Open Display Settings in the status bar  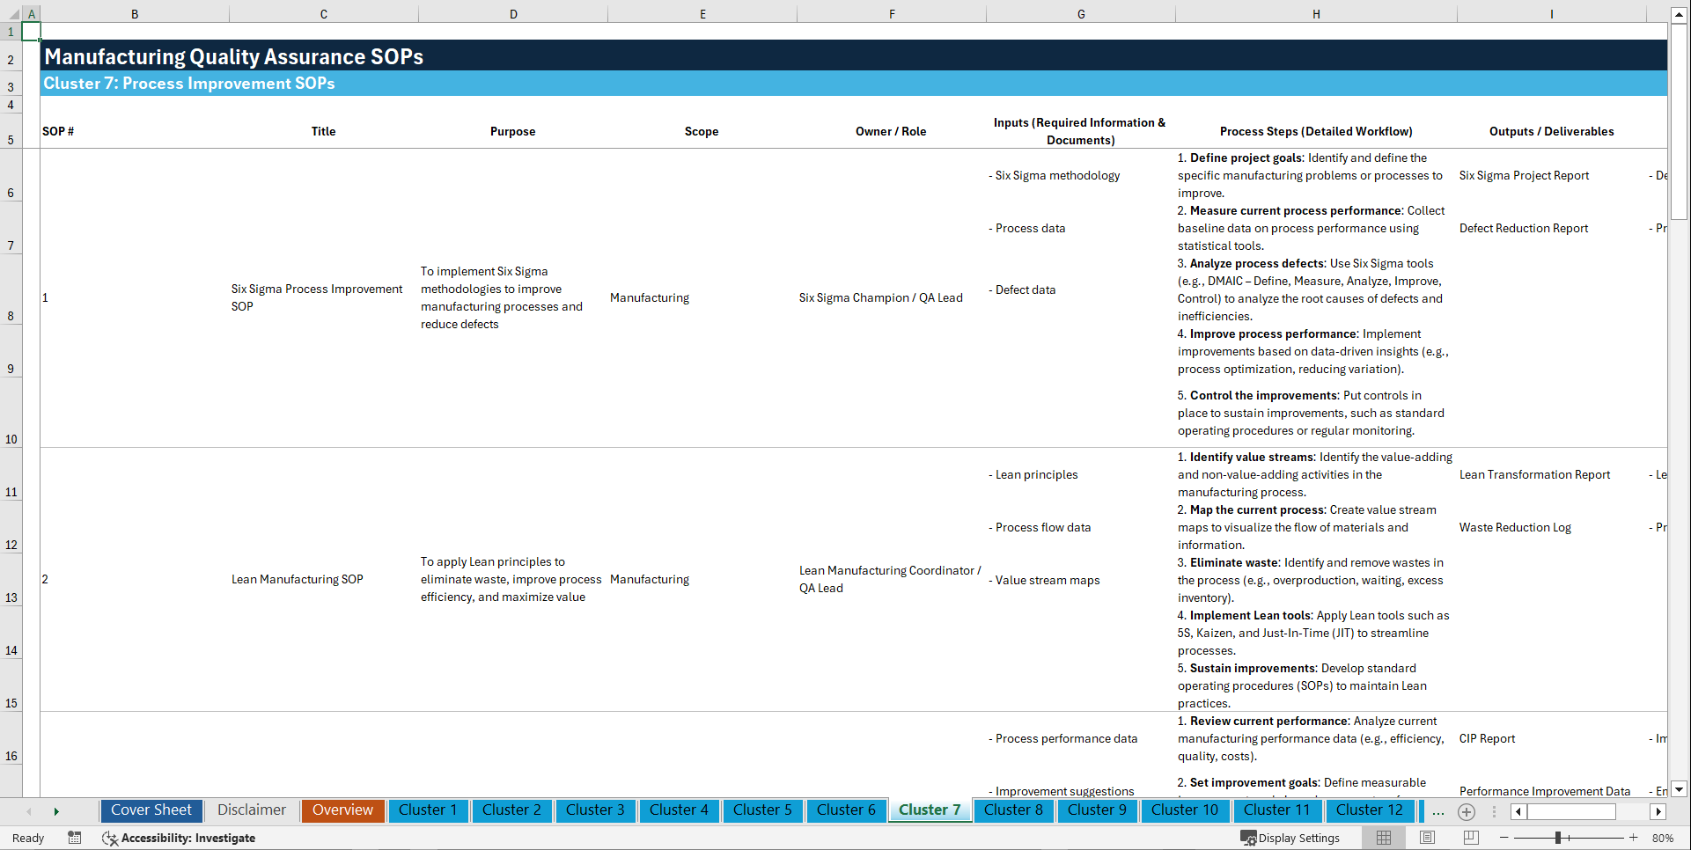click(x=1291, y=838)
